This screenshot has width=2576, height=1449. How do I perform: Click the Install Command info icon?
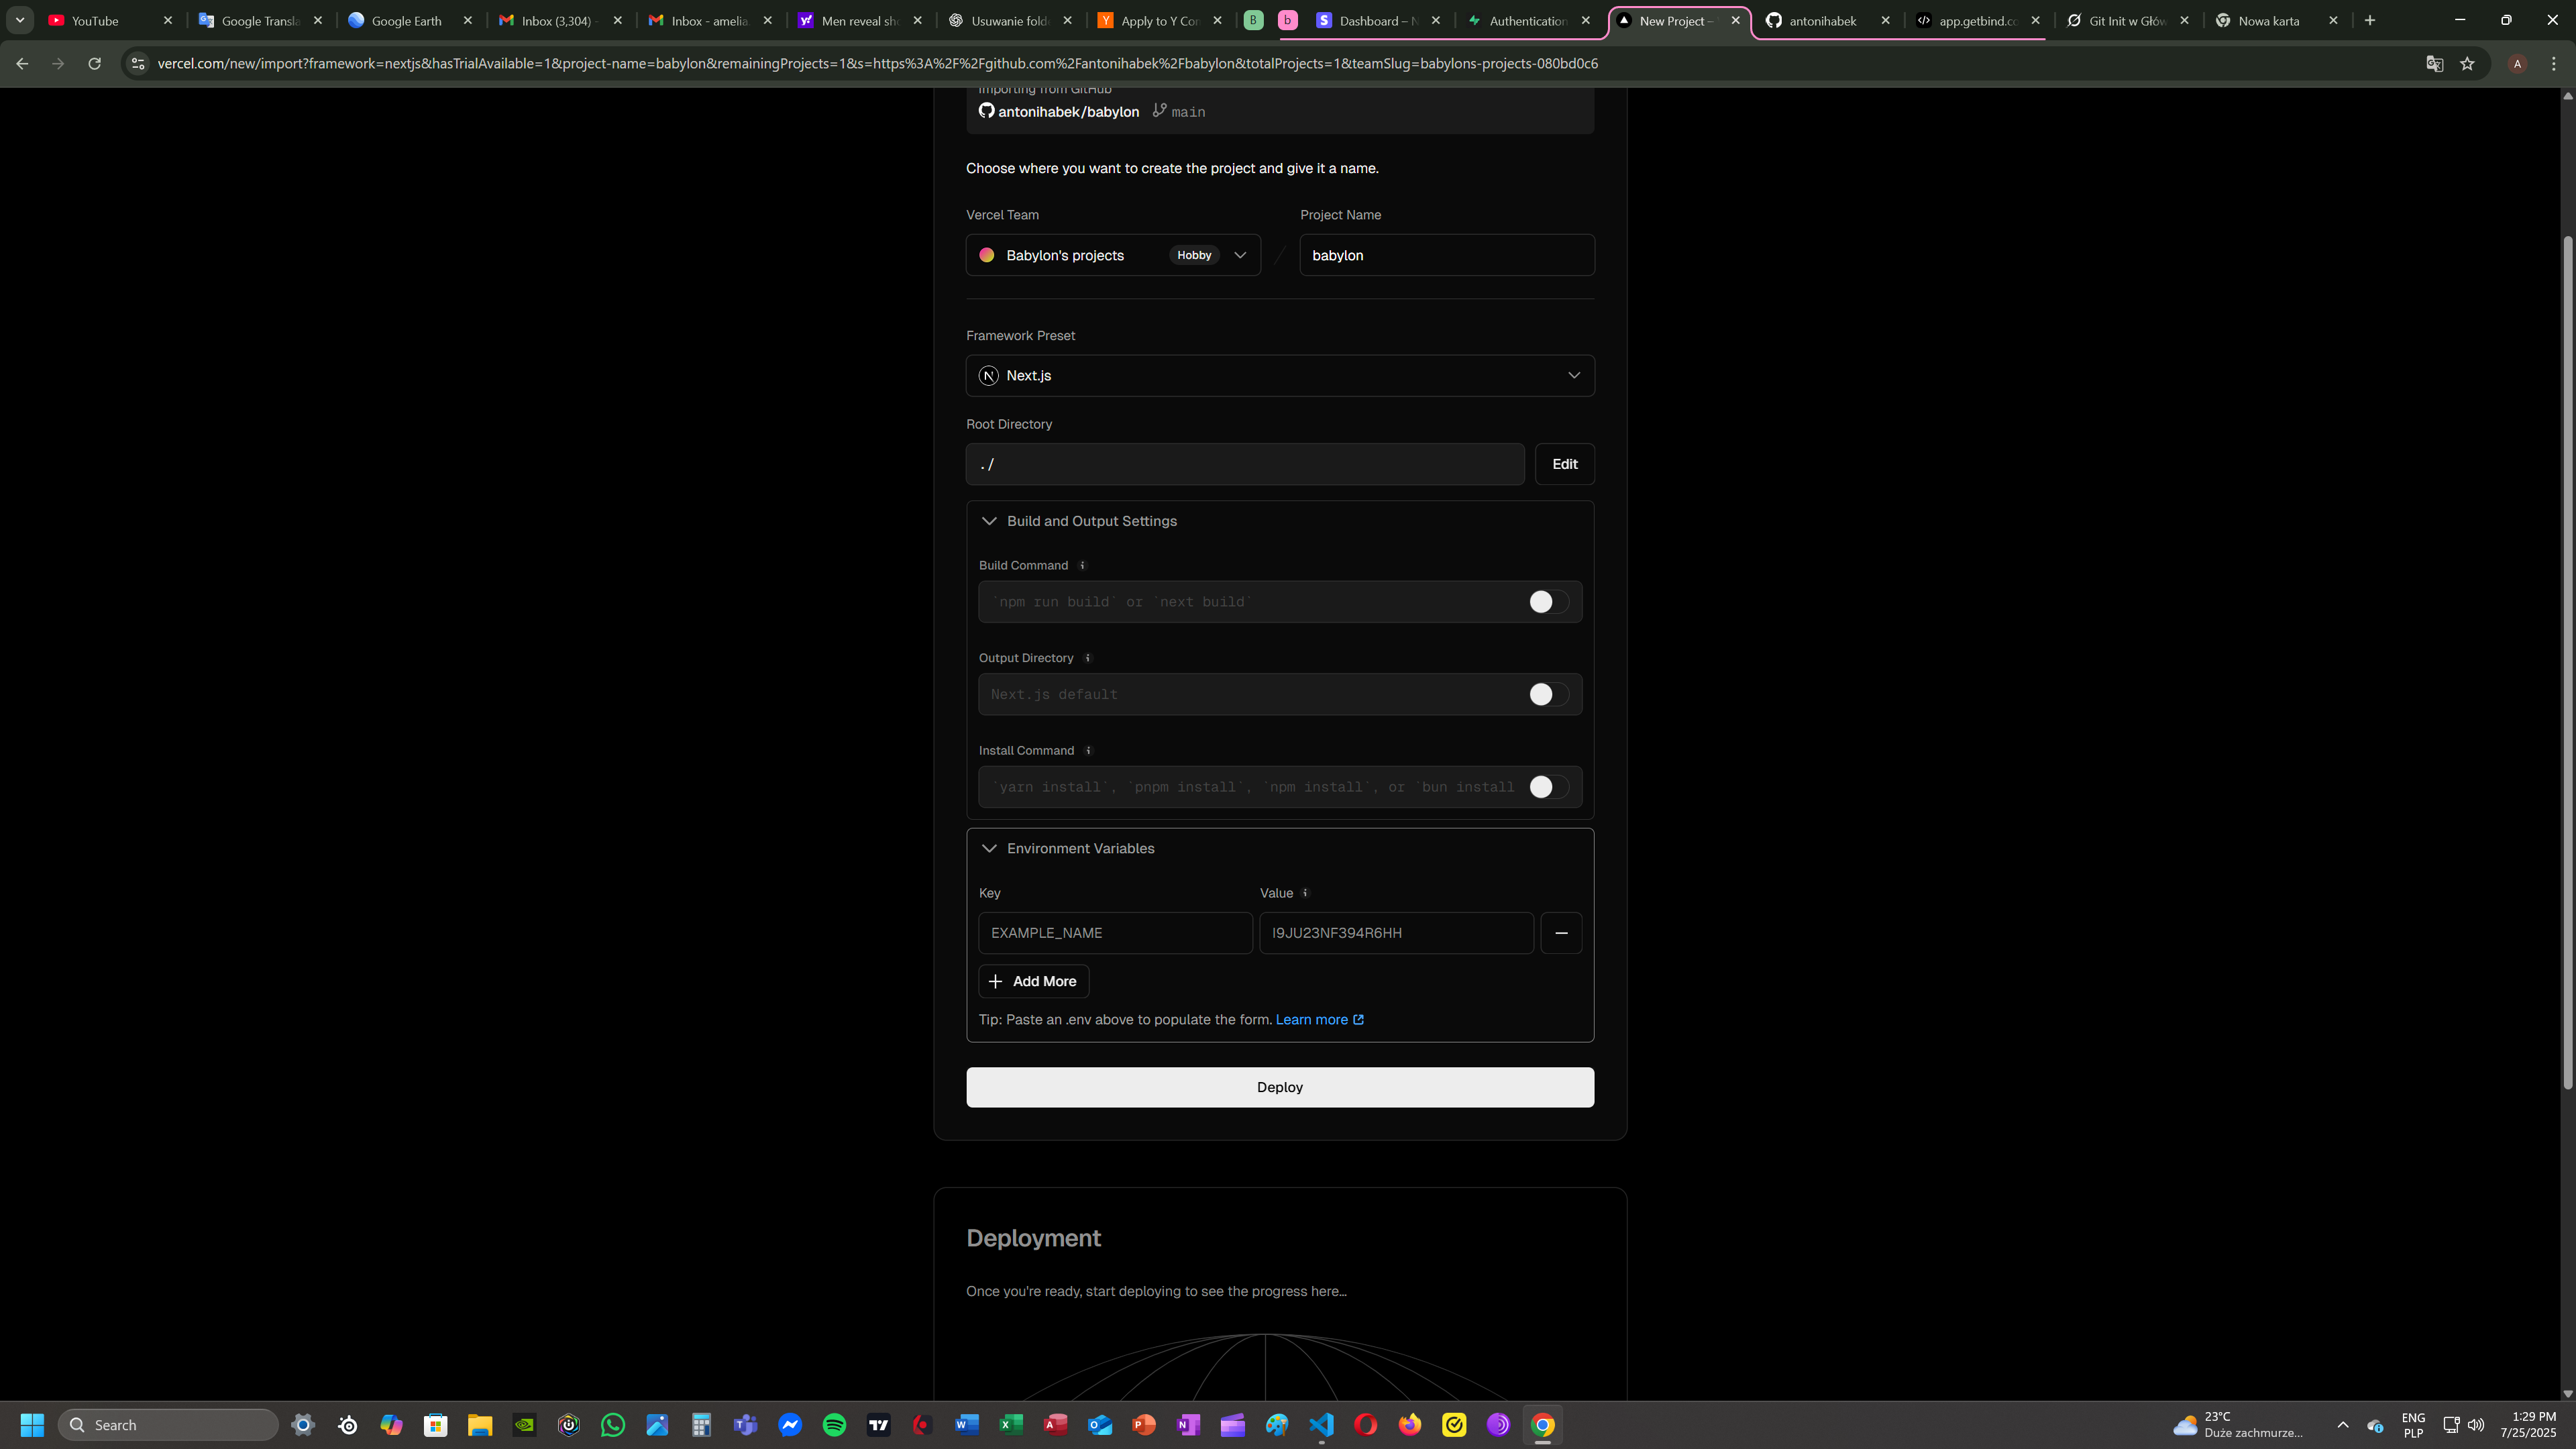click(1089, 750)
